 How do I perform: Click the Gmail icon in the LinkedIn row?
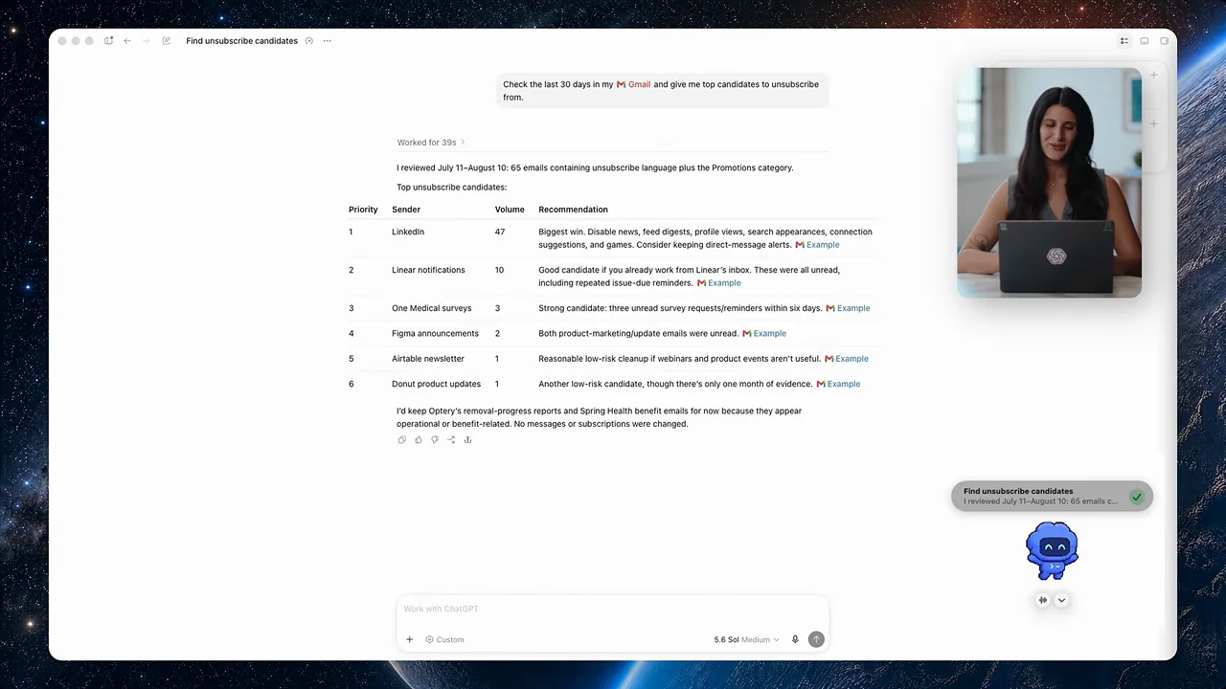(x=800, y=245)
